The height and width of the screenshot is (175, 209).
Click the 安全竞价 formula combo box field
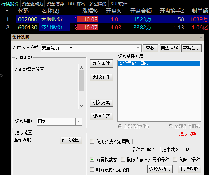pos(88,48)
